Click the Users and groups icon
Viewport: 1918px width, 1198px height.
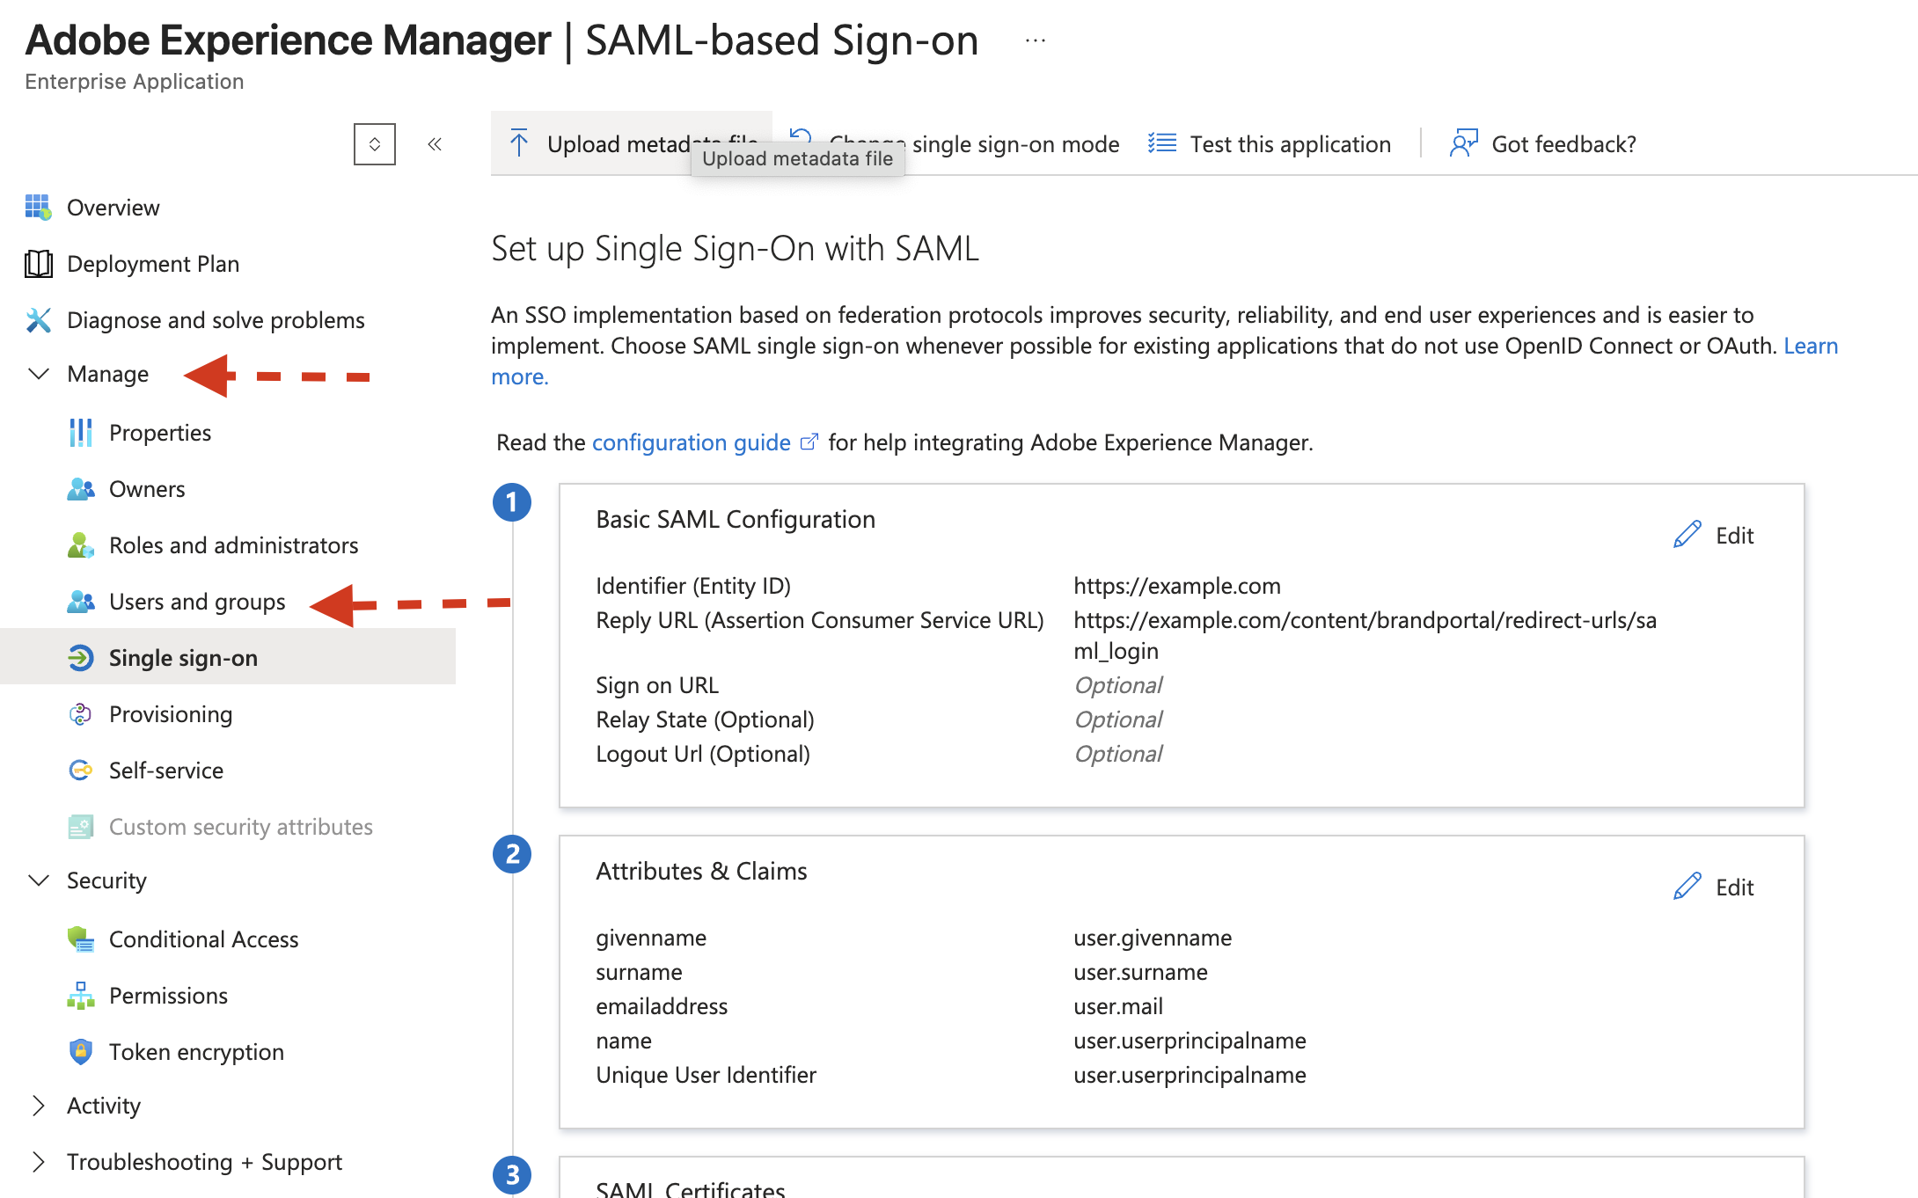[80, 602]
